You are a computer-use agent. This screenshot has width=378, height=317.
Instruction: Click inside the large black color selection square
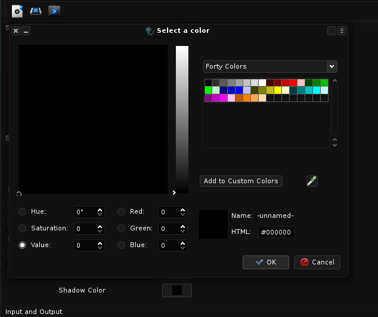[93, 119]
